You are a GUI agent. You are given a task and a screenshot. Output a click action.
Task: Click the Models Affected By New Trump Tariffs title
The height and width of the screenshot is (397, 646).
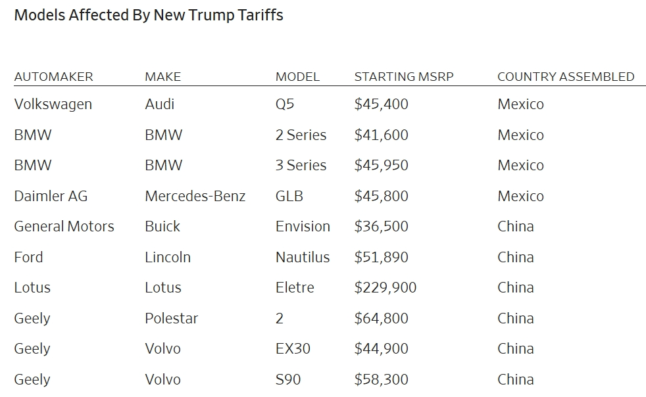(x=149, y=15)
